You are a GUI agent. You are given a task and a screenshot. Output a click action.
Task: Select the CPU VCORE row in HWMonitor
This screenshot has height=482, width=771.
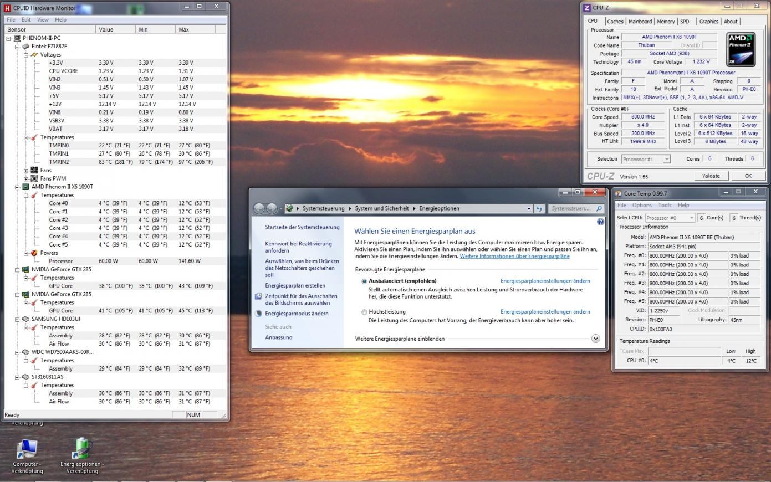pyautogui.click(x=115, y=71)
